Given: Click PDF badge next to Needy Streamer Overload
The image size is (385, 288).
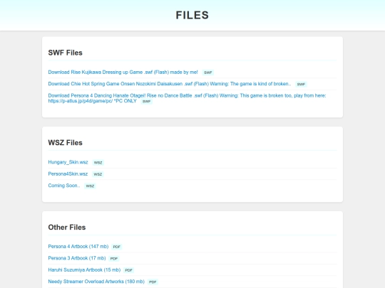Looking at the screenshot, I should click(x=153, y=282).
